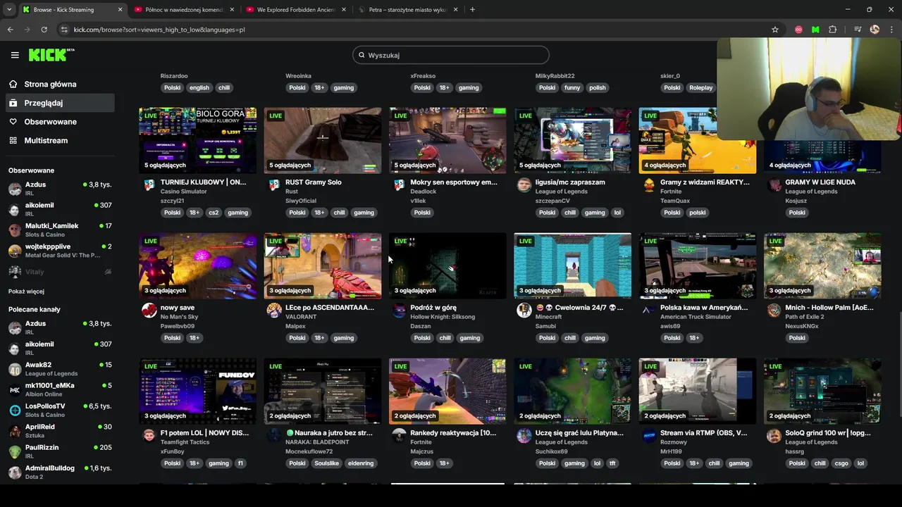Open browser extensions puzzle icon
The image size is (902, 507).
(x=833, y=30)
